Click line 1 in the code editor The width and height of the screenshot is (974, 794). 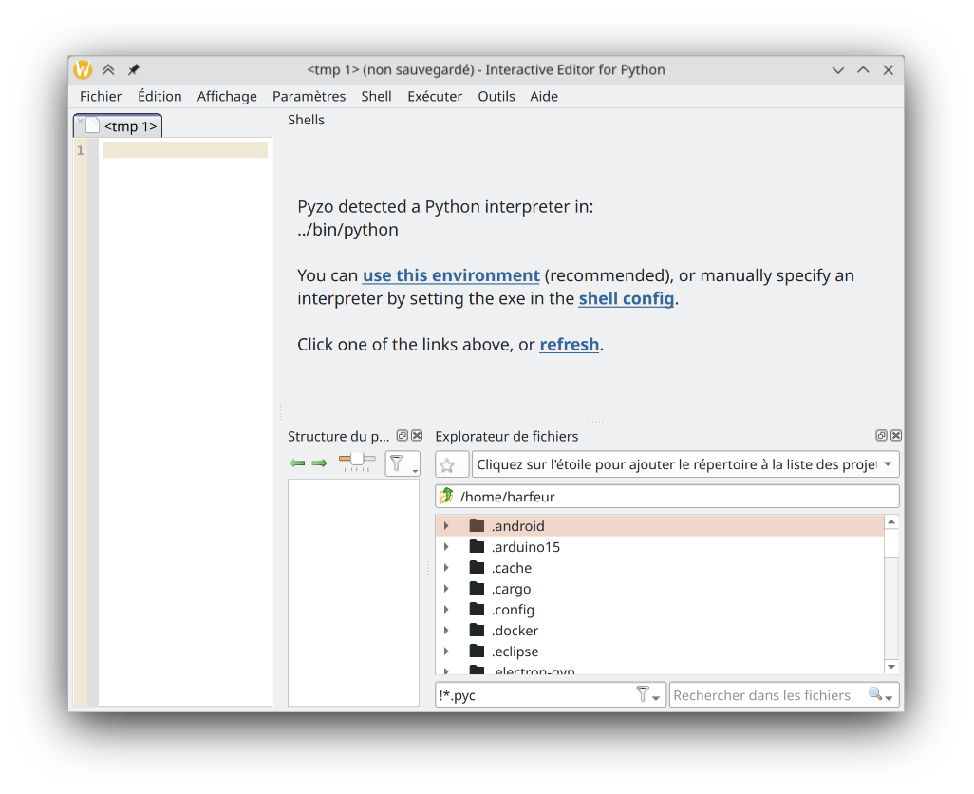pyautogui.click(x=185, y=150)
